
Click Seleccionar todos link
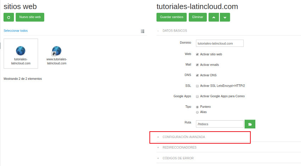(16, 31)
